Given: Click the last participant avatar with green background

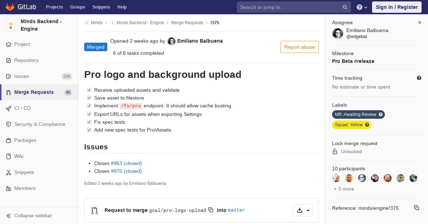Looking at the screenshot, I should click(x=413, y=178).
